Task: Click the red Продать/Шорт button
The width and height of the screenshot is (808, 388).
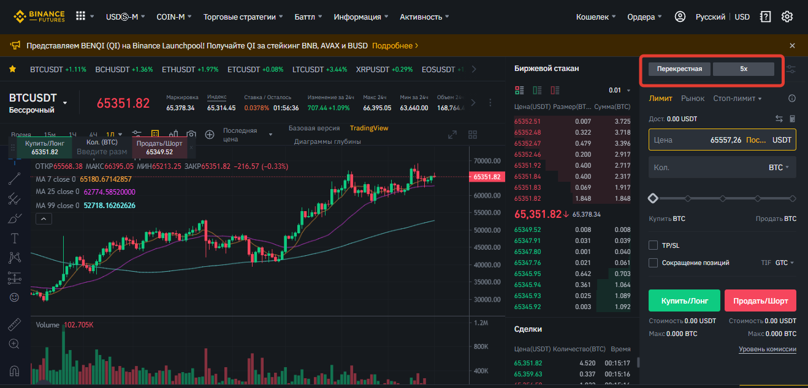Action: pyautogui.click(x=760, y=301)
